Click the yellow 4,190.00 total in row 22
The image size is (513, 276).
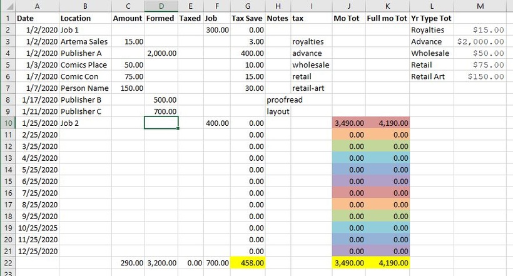[x=387, y=263]
